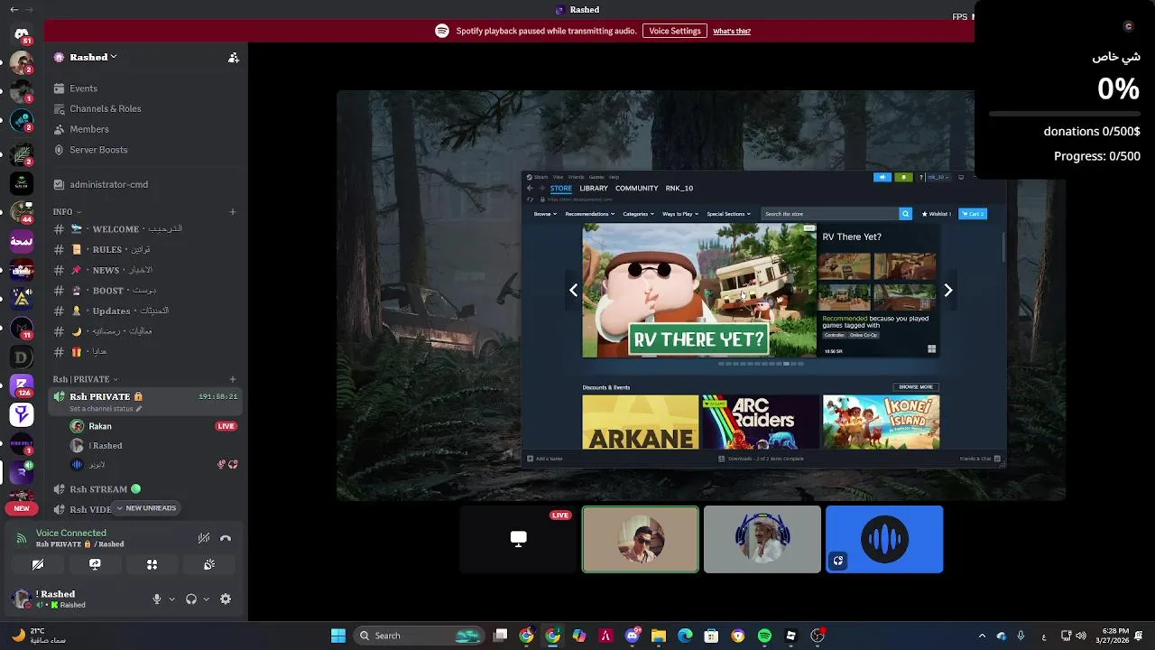Click the invite members icon beside Rashed server name
Image resolution: width=1155 pixels, height=650 pixels.
tap(233, 57)
